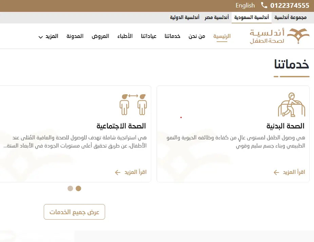
Task: Open the الصحة البدنية card title
Action: pos(285,126)
